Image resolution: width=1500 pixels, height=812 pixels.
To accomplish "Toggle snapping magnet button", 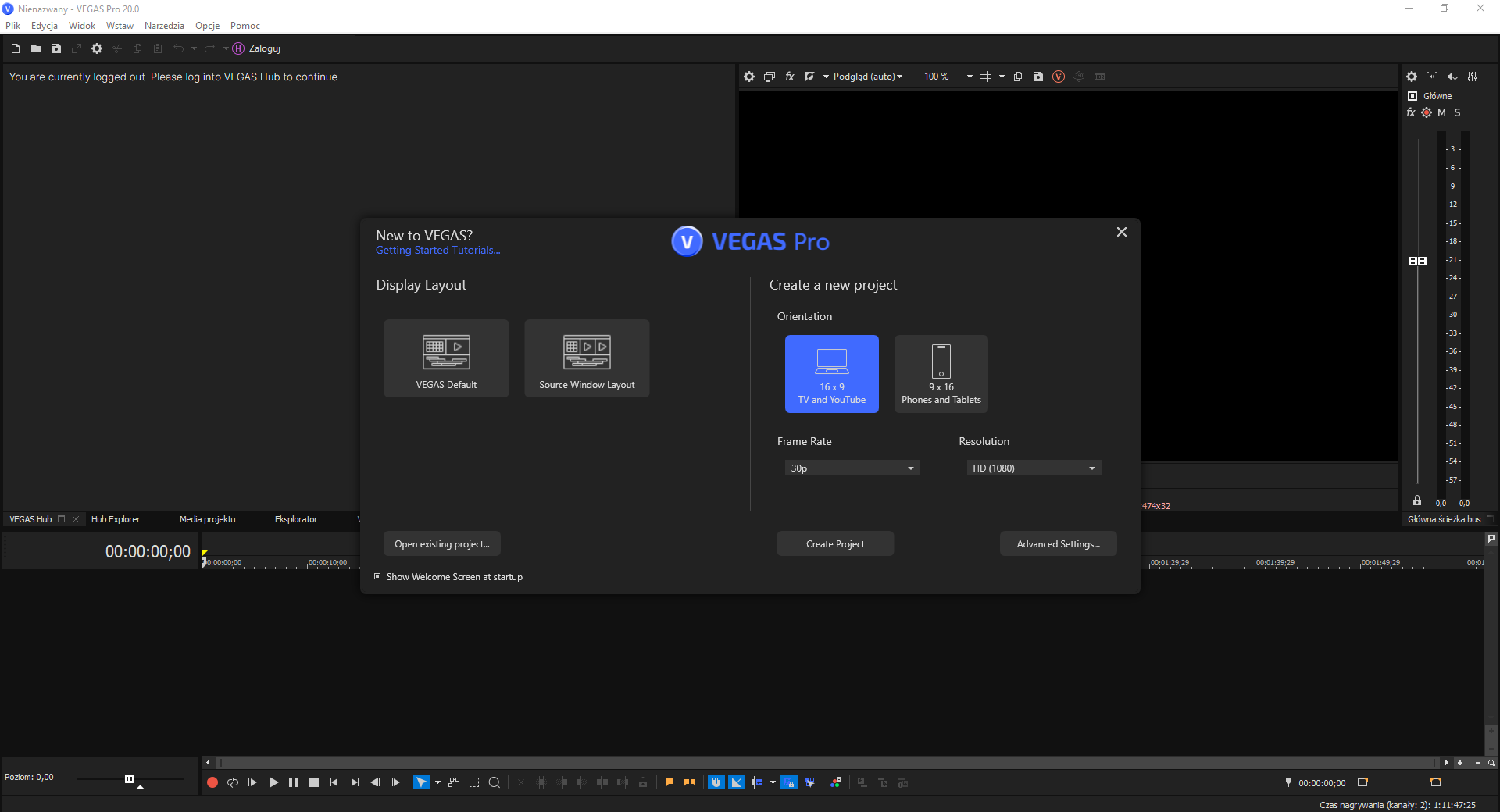I will pos(716,782).
